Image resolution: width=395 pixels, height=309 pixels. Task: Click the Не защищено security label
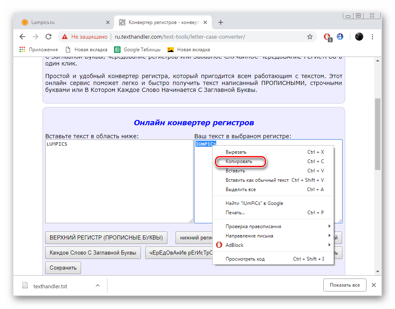point(89,37)
